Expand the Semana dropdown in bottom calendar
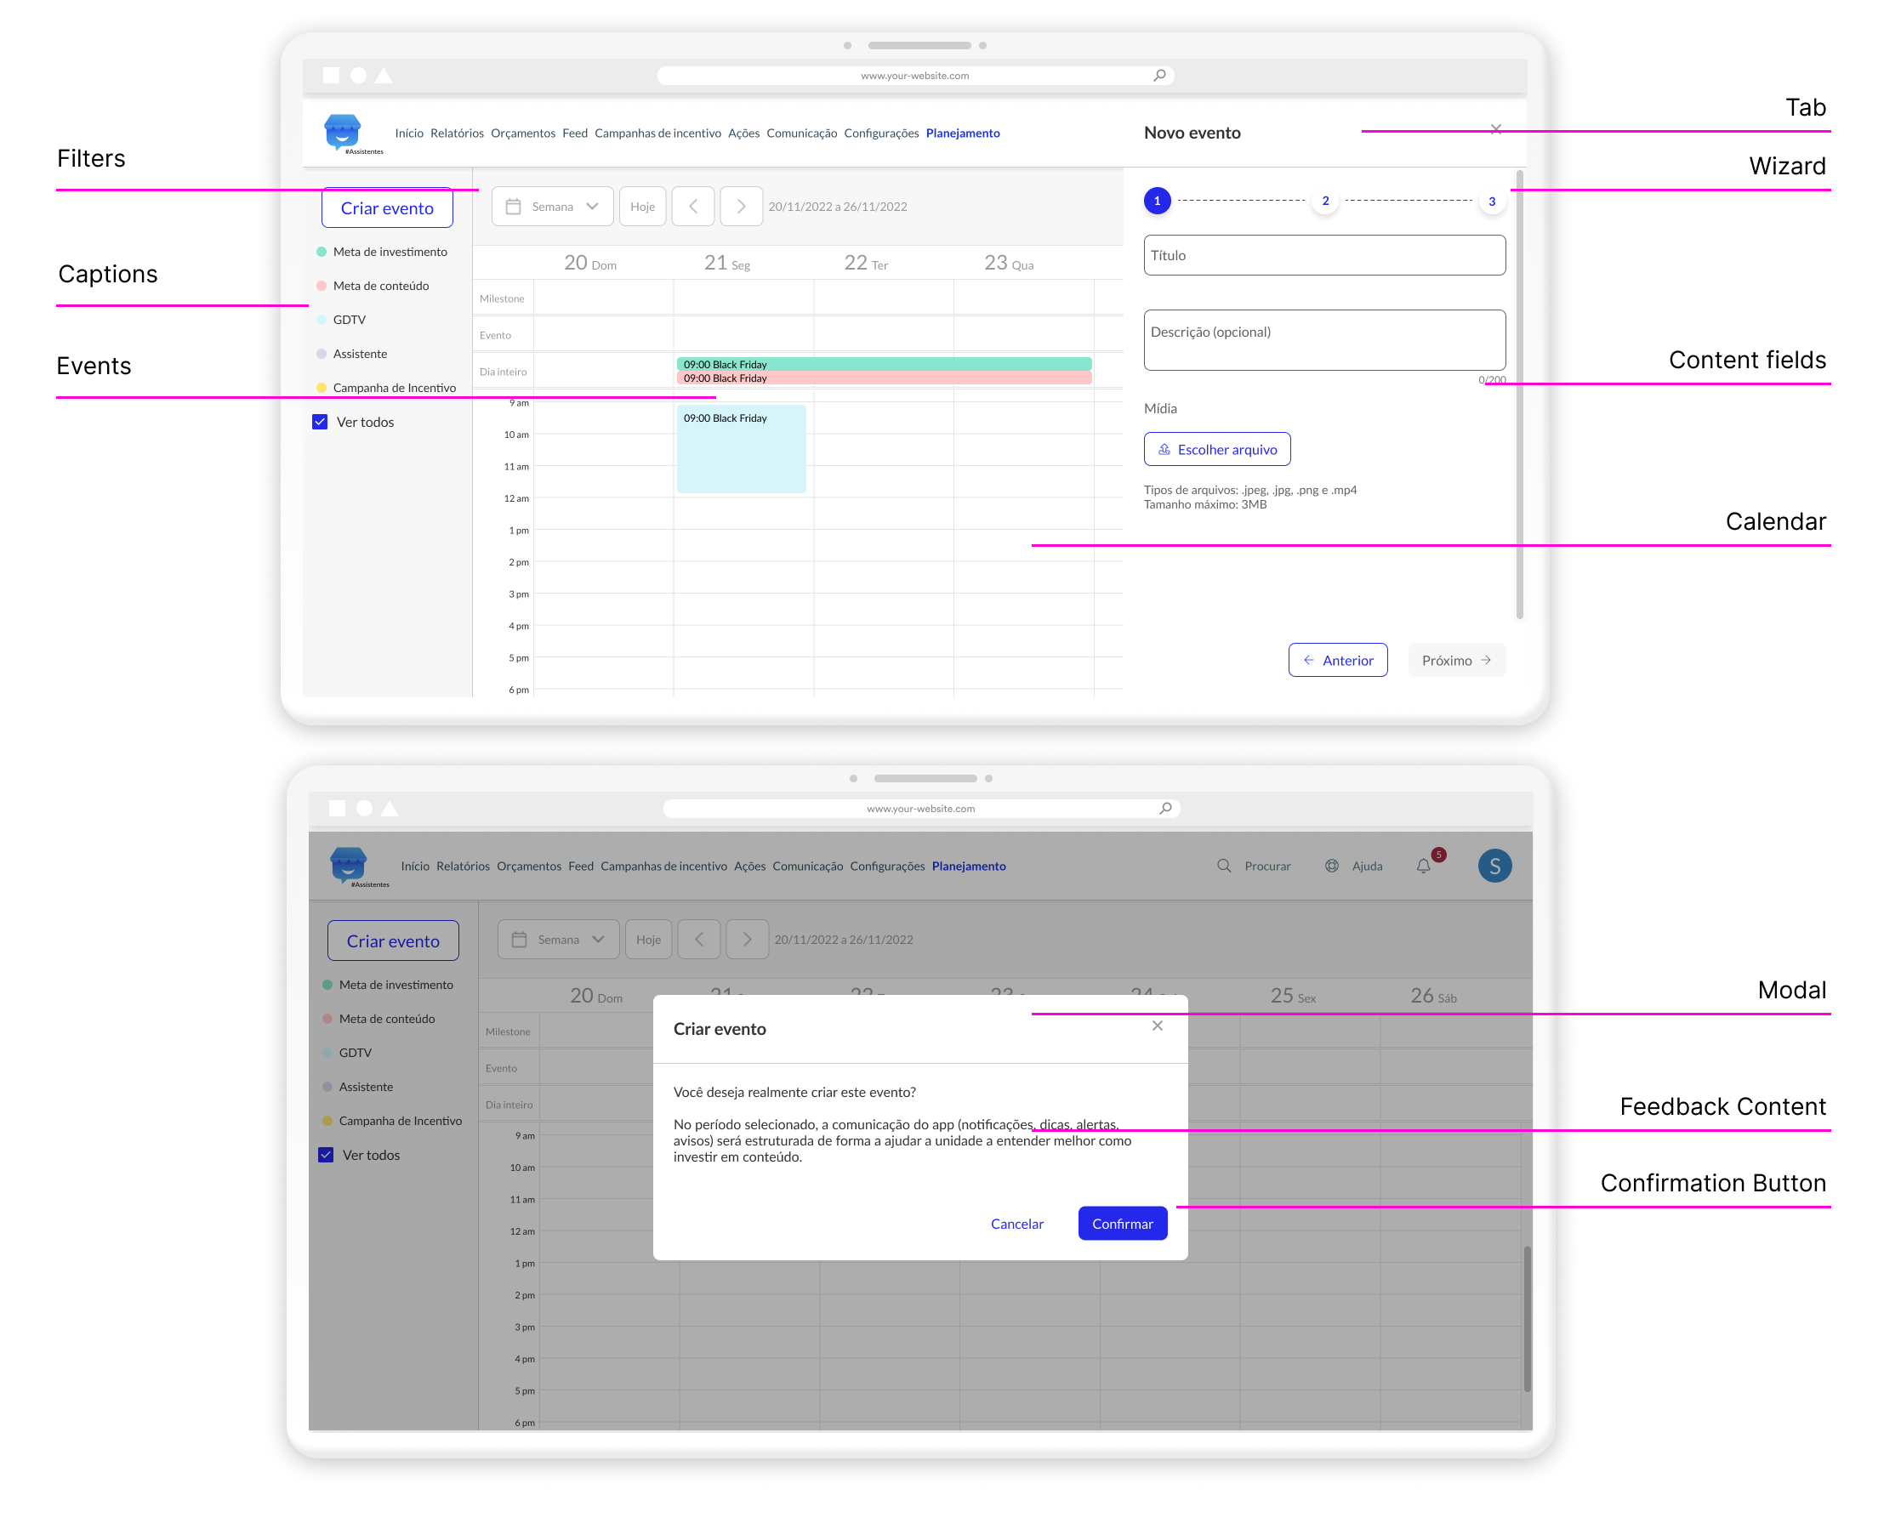 (559, 940)
